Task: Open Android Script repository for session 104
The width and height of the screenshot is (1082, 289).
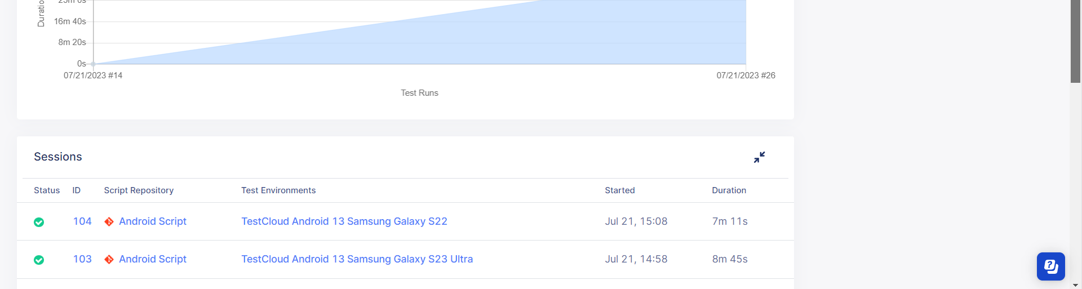Action: coord(153,221)
